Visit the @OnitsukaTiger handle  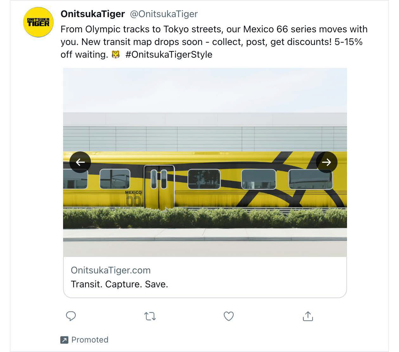(x=164, y=14)
